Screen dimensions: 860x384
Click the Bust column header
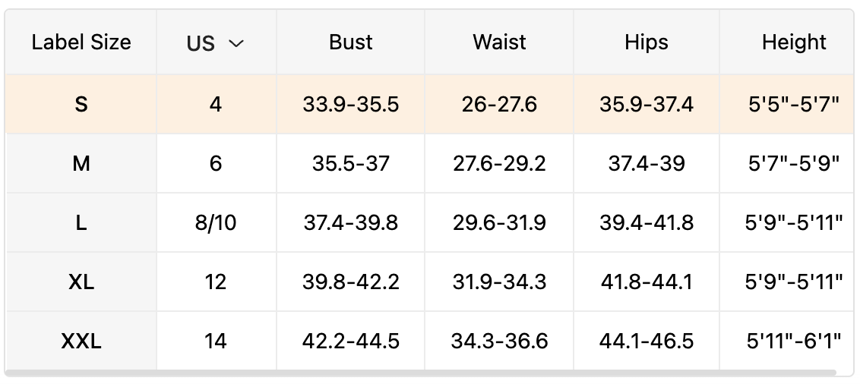tap(351, 42)
